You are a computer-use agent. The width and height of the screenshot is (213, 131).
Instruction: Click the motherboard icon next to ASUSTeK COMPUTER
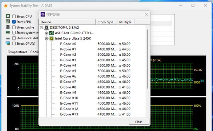click(x=51, y=33)
